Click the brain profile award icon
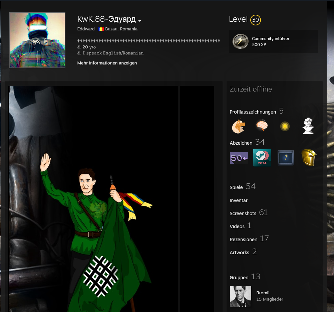Viewport: 334px width, 312px height. [262, 126]
